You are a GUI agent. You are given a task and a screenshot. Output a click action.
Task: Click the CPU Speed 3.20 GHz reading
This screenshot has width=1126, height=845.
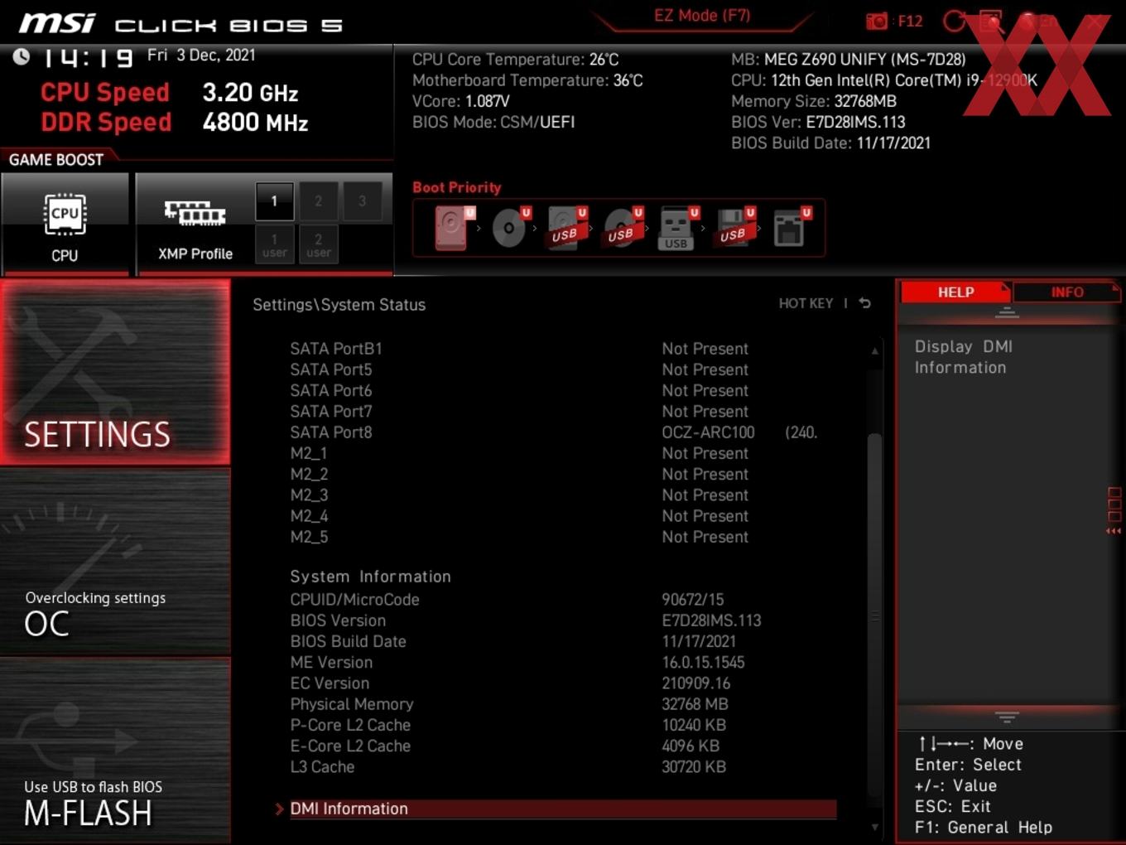click(170, 92)
